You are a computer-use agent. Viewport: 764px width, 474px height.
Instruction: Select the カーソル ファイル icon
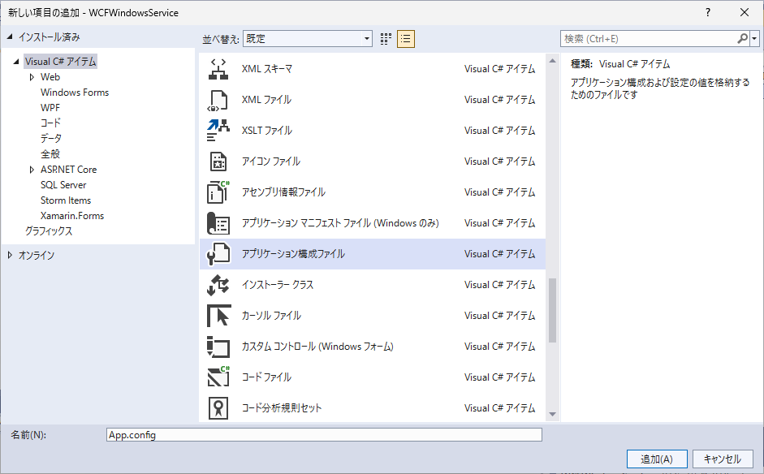pyautogui.click(x=218, y=316)
